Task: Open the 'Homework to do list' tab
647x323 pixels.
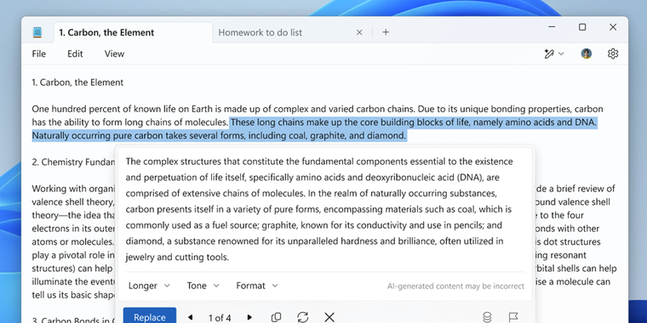Action: pyautogui.click(x=260, y=32)
